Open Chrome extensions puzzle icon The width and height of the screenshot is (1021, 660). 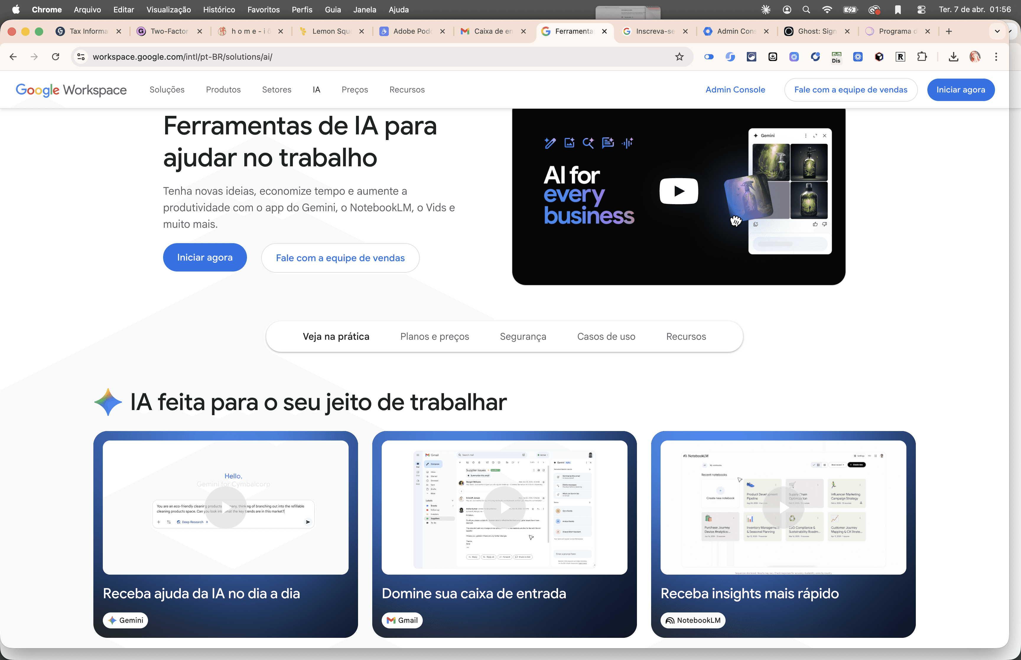click(922, 56)
